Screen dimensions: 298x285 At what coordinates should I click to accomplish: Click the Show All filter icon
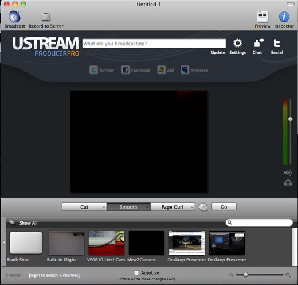(x=12, y=222)
